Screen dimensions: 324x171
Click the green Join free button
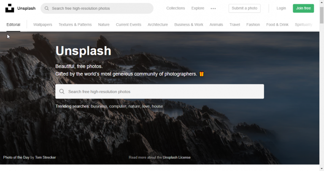303,8
